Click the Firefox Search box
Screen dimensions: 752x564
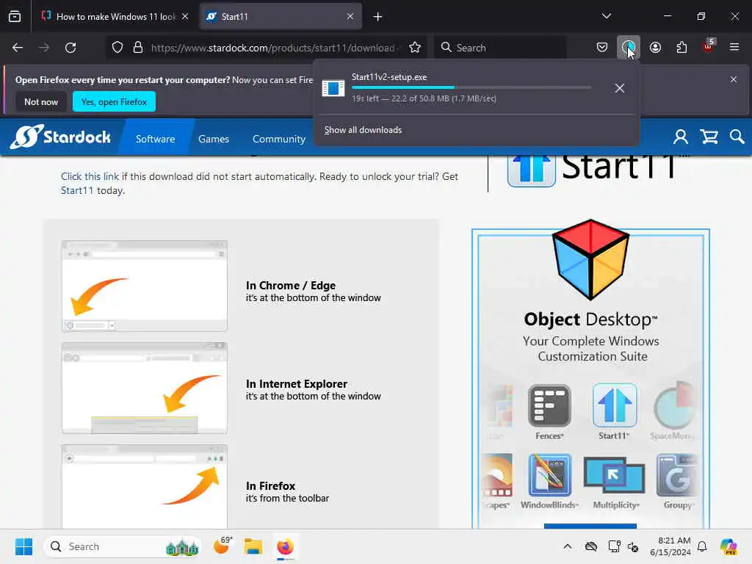[501, 48]
